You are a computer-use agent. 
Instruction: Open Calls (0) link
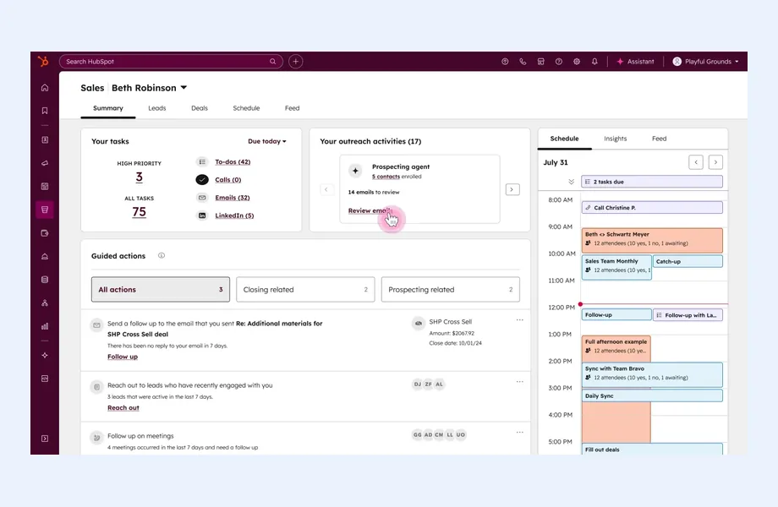(227, 180)
